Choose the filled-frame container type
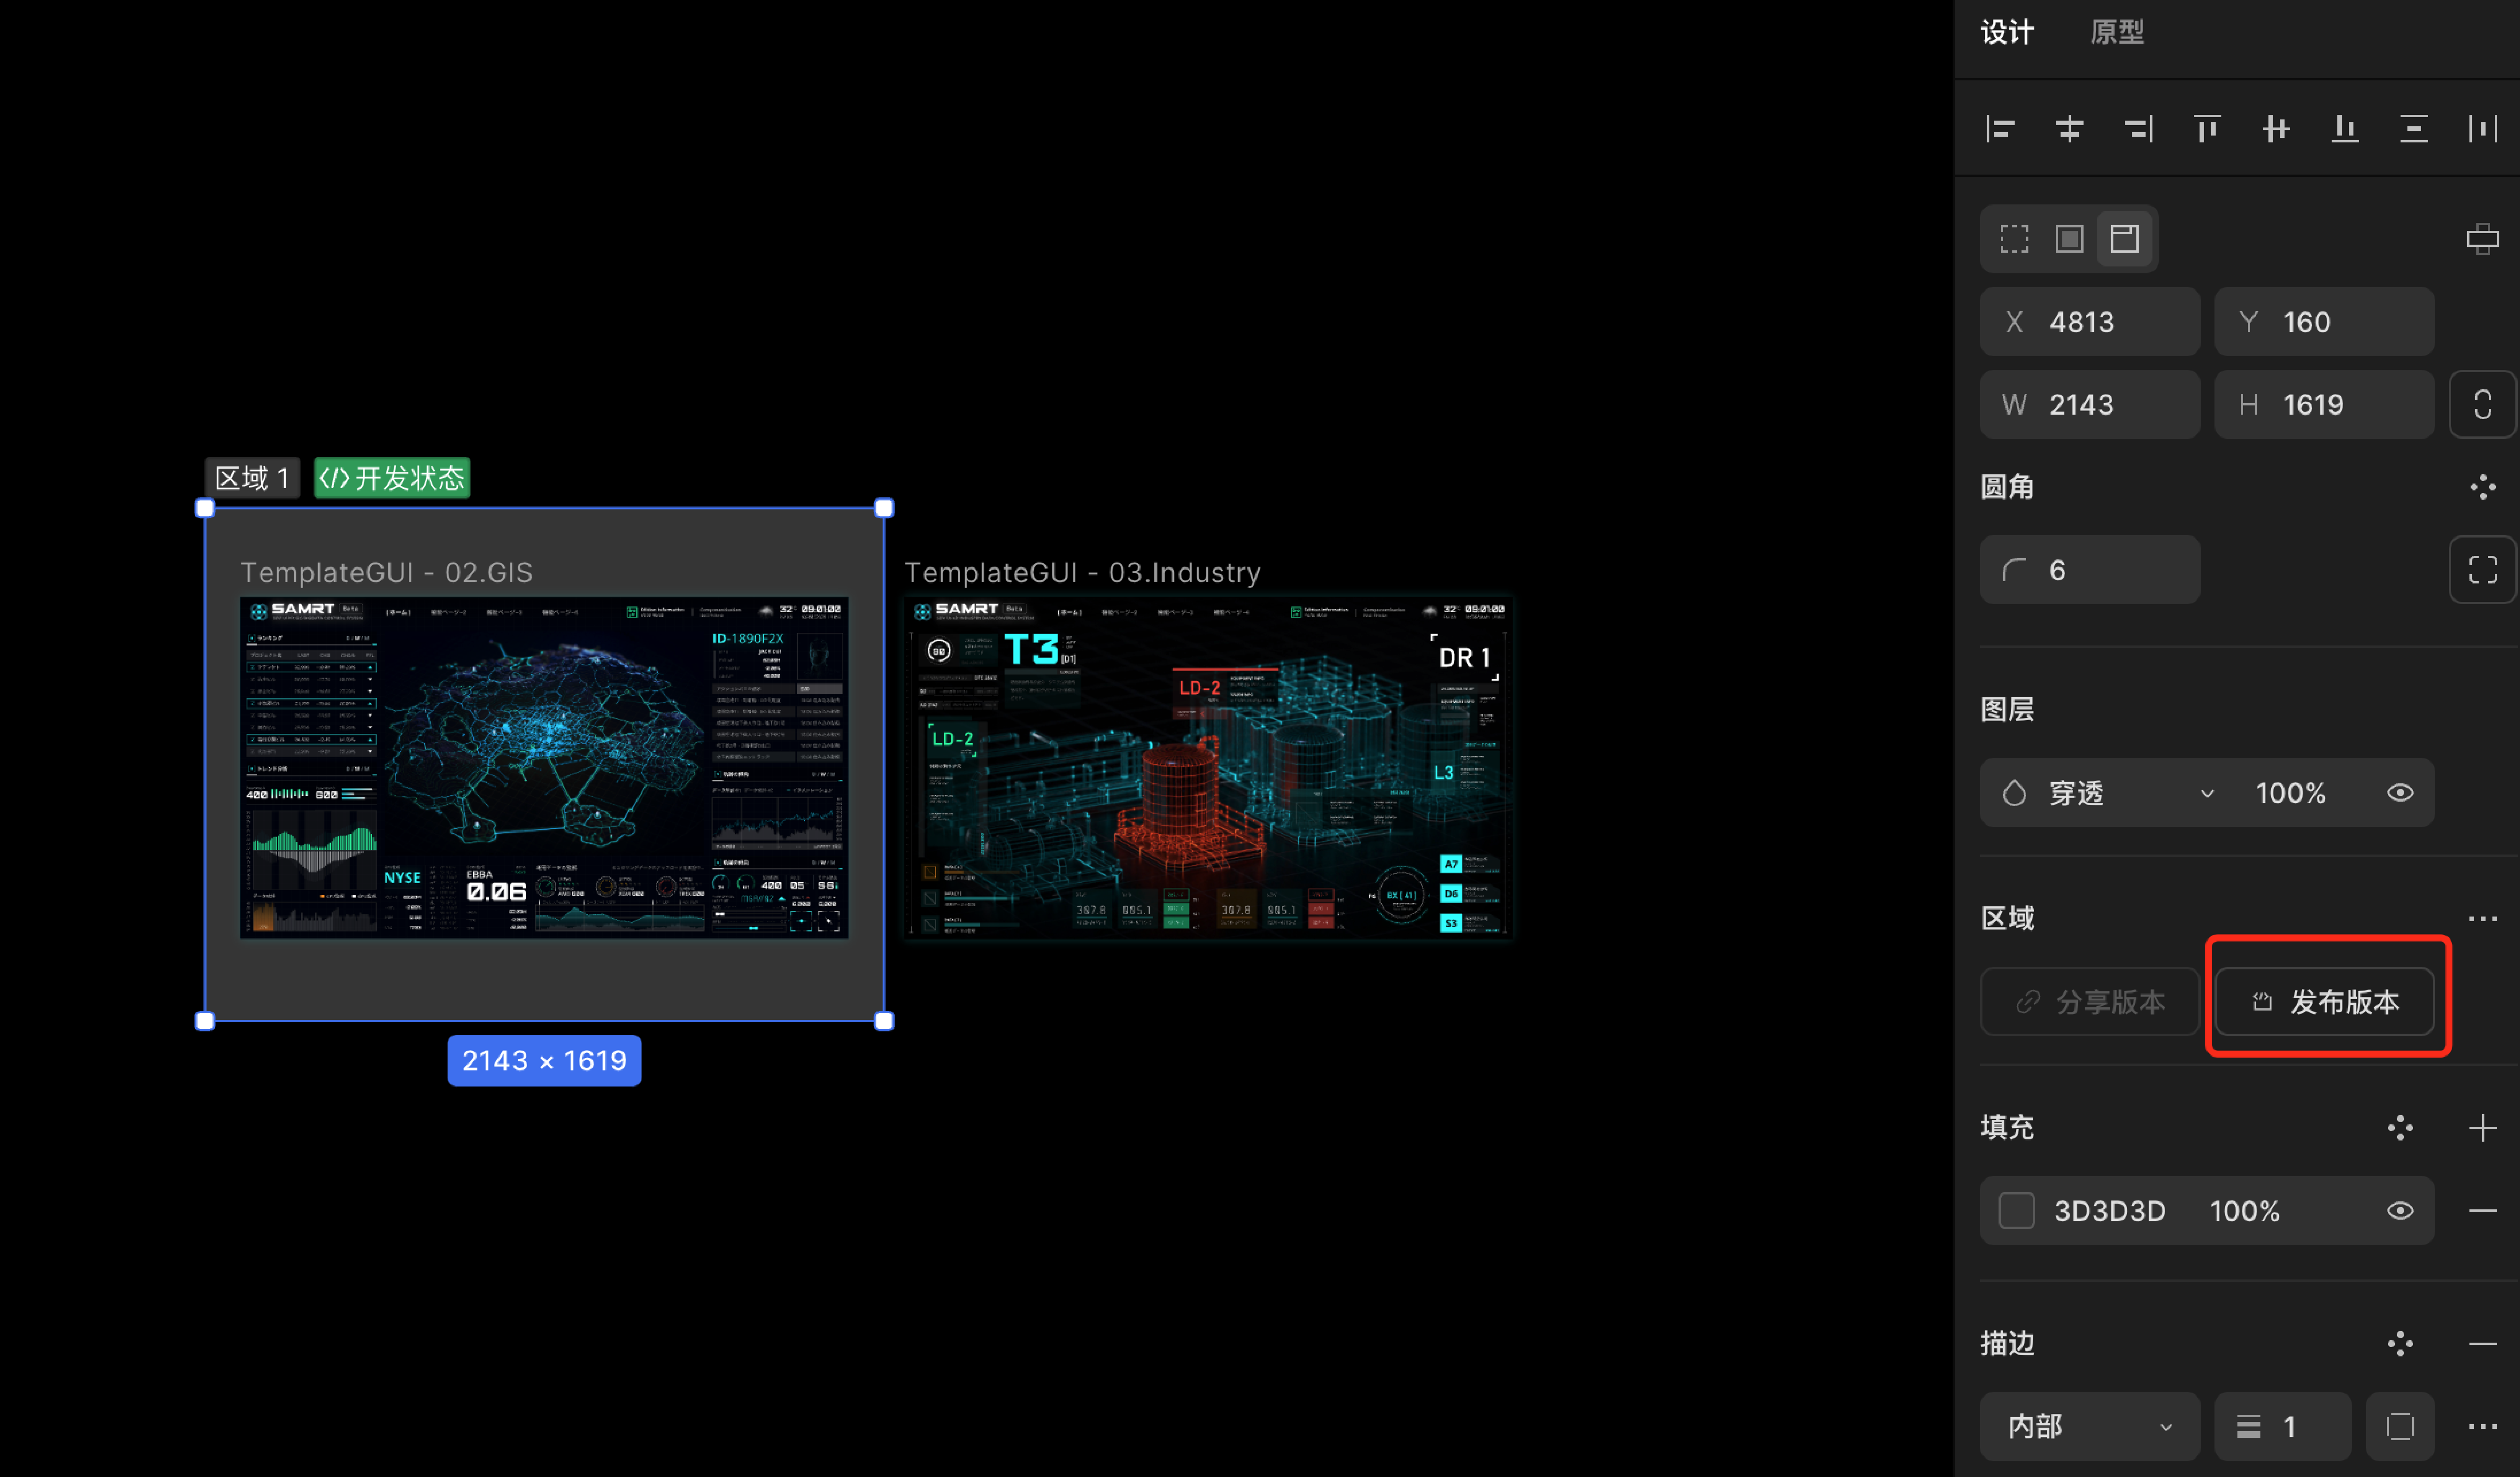Screen dimensions: 2520x1477 pyautogui.click(x=2069, y=239)
